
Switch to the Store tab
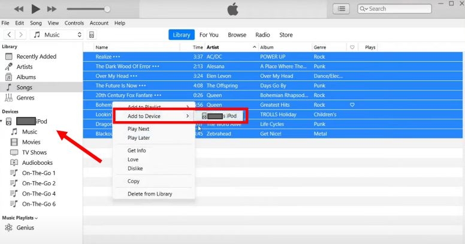286,35
